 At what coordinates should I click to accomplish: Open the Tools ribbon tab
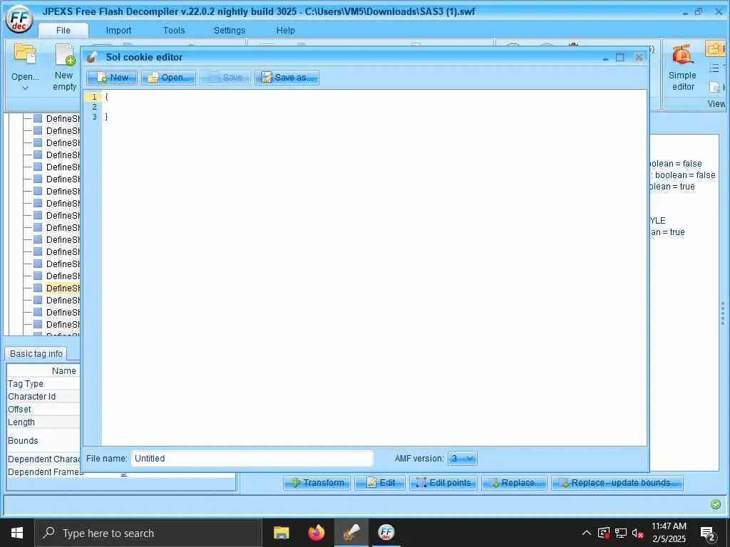point(174,30)
